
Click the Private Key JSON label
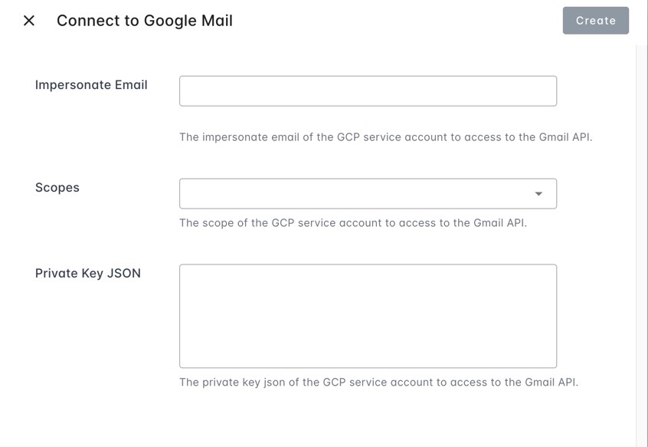point(88,274)
